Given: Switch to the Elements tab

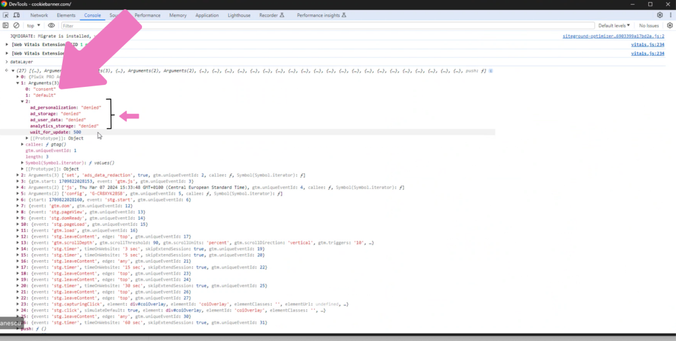Looking at the screenshot, I should [x=66, y=15].
